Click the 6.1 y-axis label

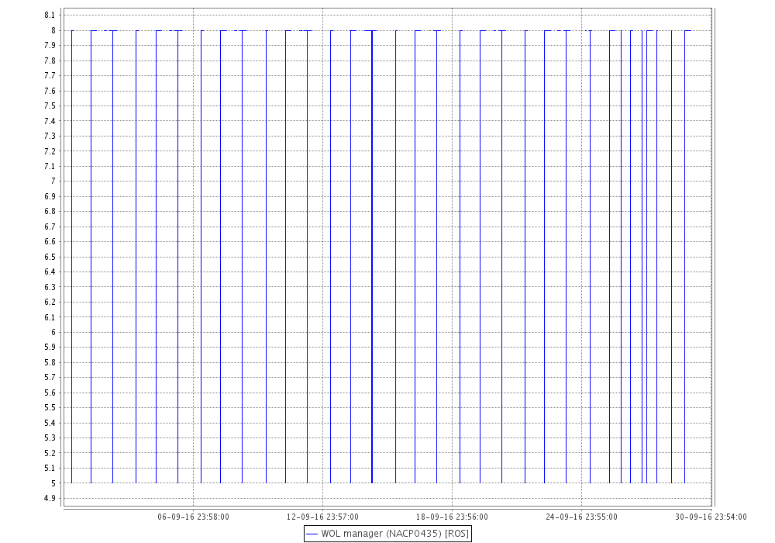[50, 317]
